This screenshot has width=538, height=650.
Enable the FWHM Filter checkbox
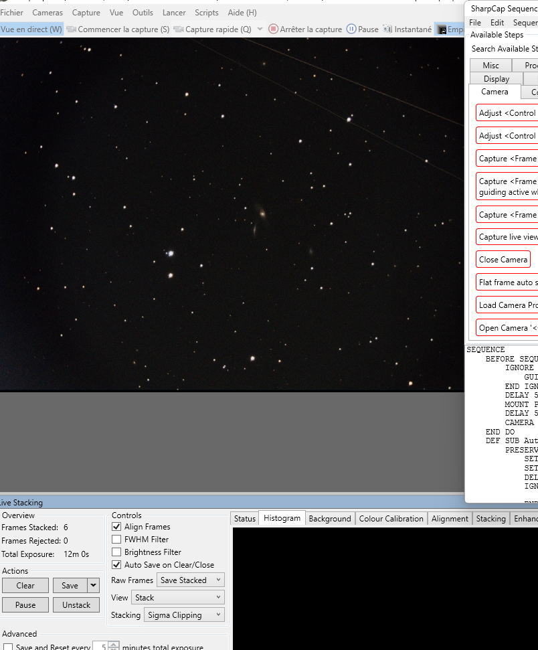click(116, 540)
